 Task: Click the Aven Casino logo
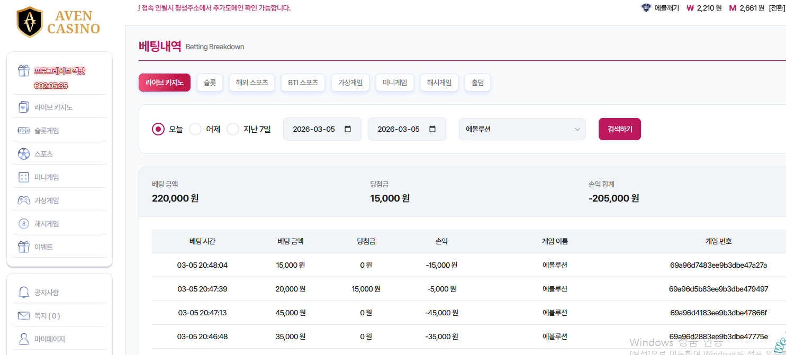pyautogui.click(x=58, y=22)
